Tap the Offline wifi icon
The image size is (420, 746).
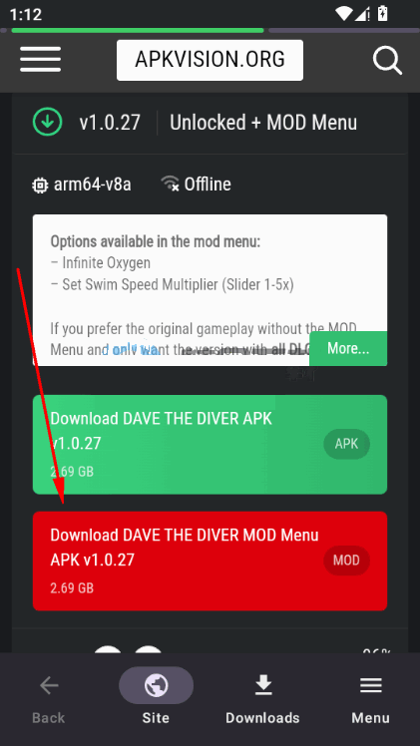pos(170,184)
